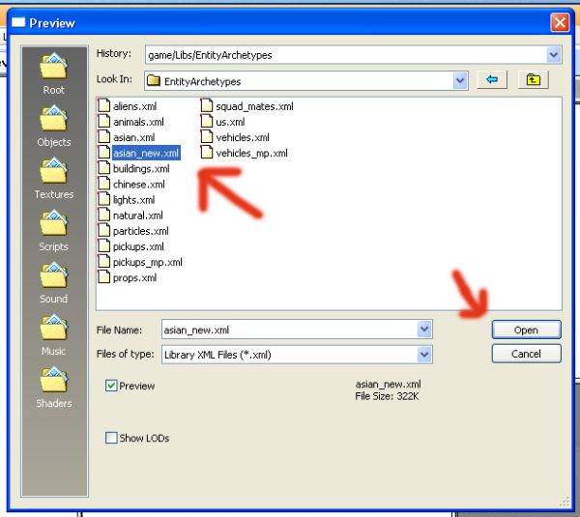Expand the Look In folder dropdown

click(x=460, y=81)
